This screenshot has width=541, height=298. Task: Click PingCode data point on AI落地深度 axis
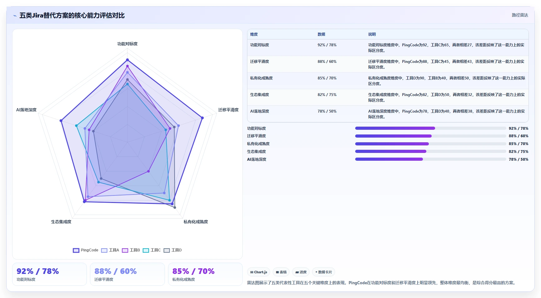click(x=61, y=121)
